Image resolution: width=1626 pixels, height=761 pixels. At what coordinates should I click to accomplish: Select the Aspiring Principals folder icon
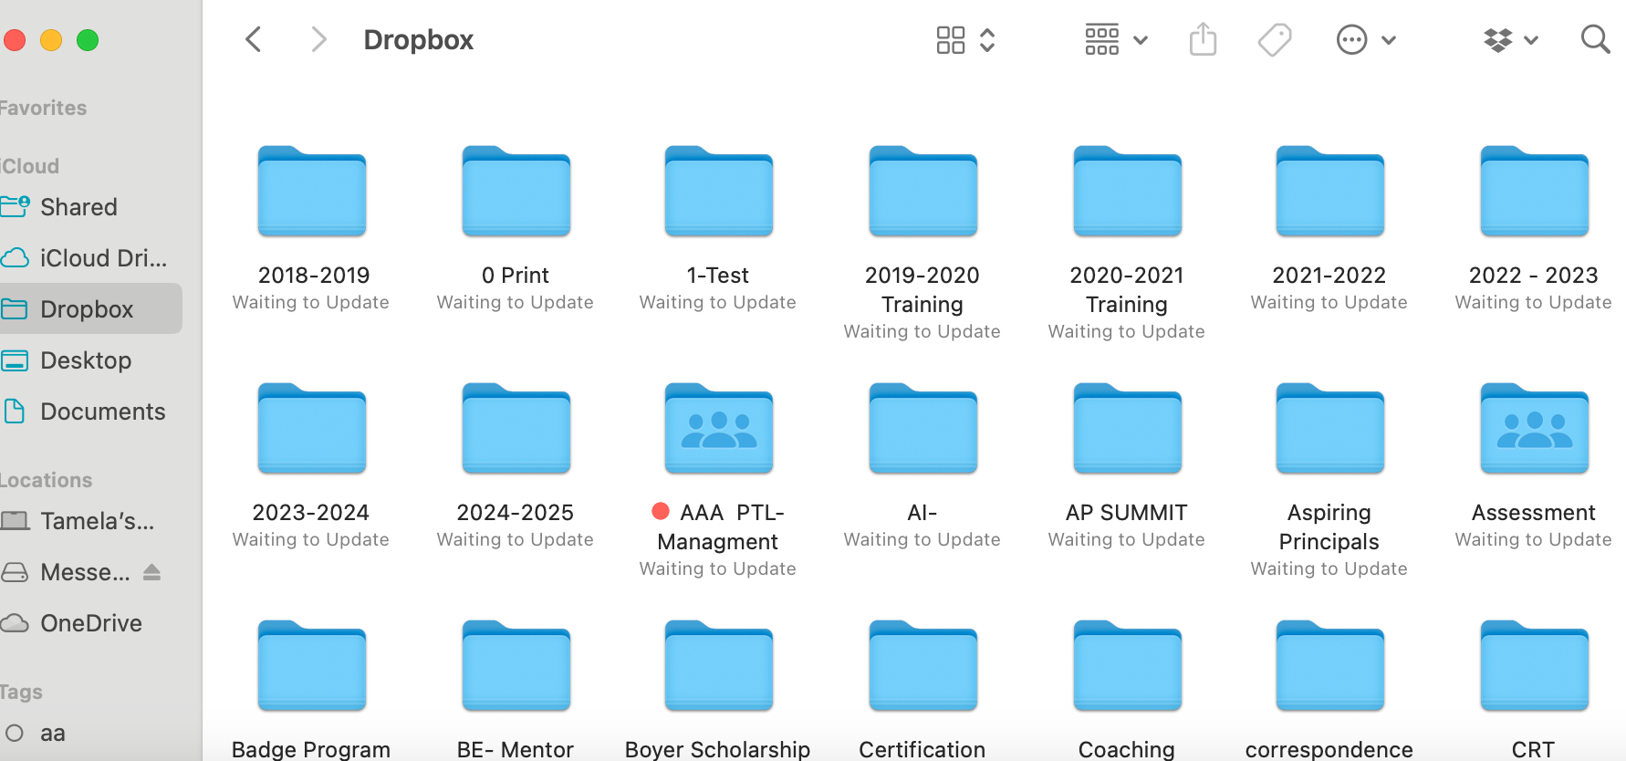pyautogui.click(x=1330, y=429)
